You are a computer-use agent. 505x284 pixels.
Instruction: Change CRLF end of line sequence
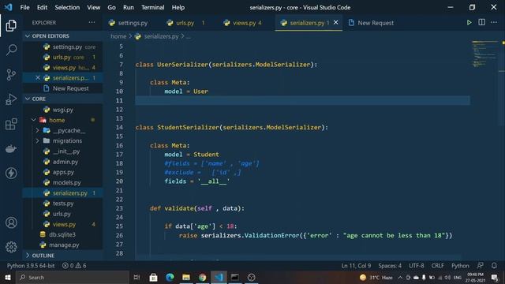tap(437, 266)
